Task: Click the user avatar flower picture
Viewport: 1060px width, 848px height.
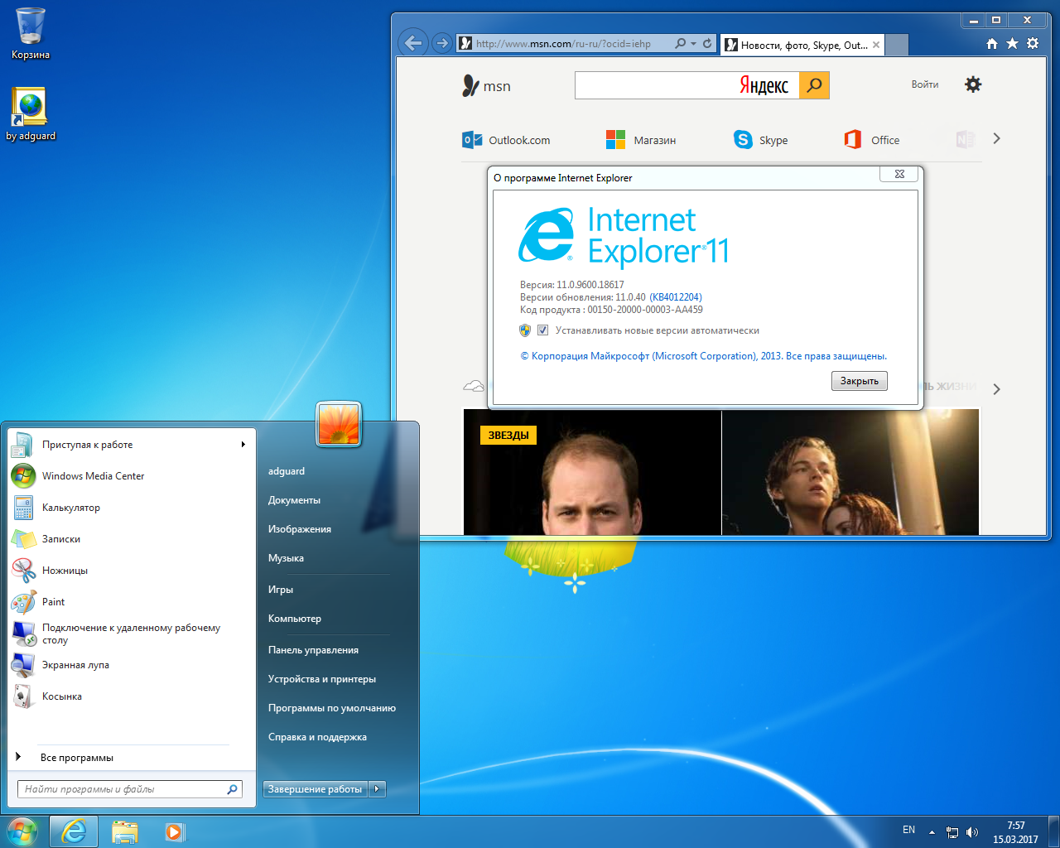Action: [x=339, y=424]
